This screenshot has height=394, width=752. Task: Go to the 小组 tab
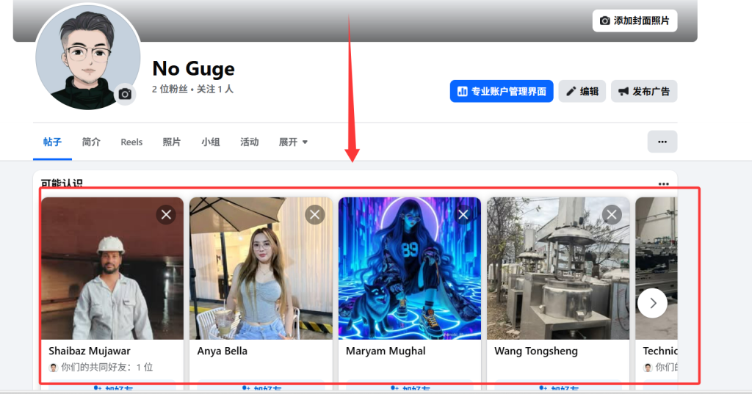211,142
